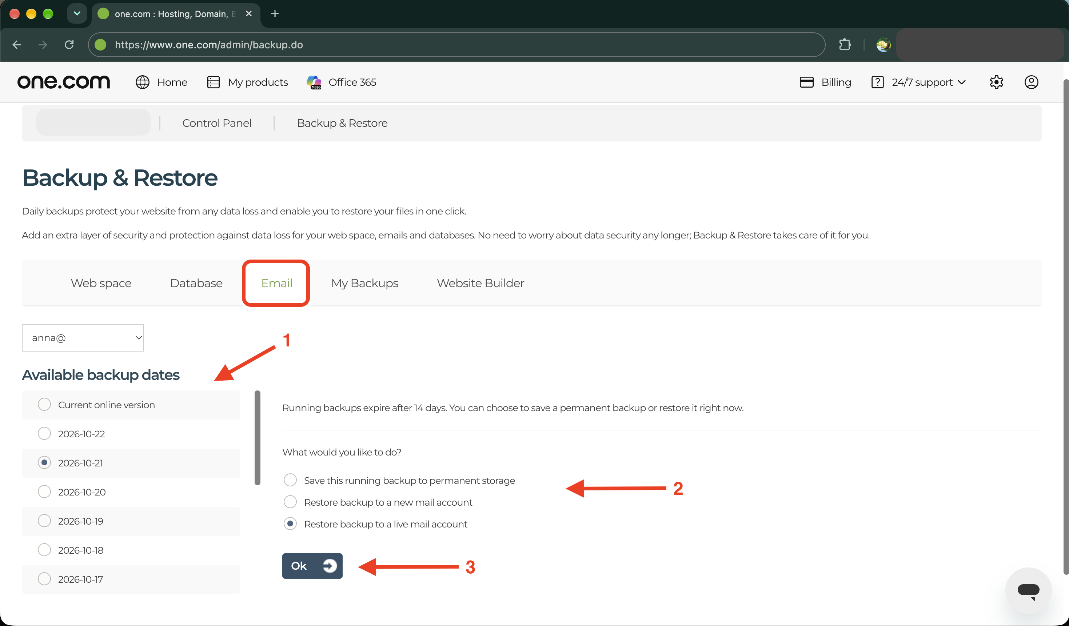Open the chat support bubble

(x=1028, y=590)
